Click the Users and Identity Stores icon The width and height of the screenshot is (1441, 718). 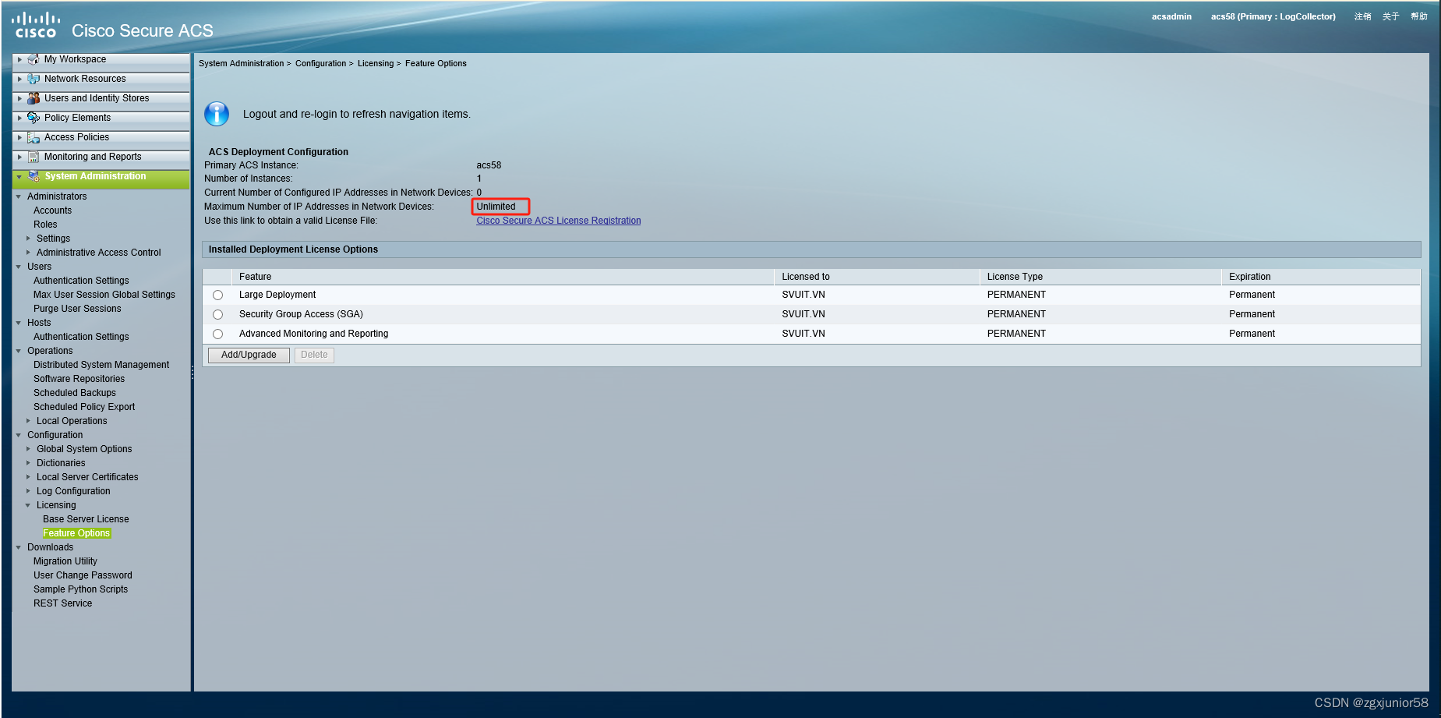pos(34,98)
